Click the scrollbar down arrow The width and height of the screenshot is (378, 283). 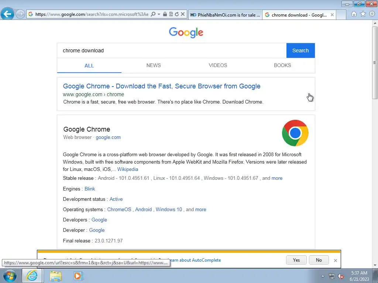(375, 265)
